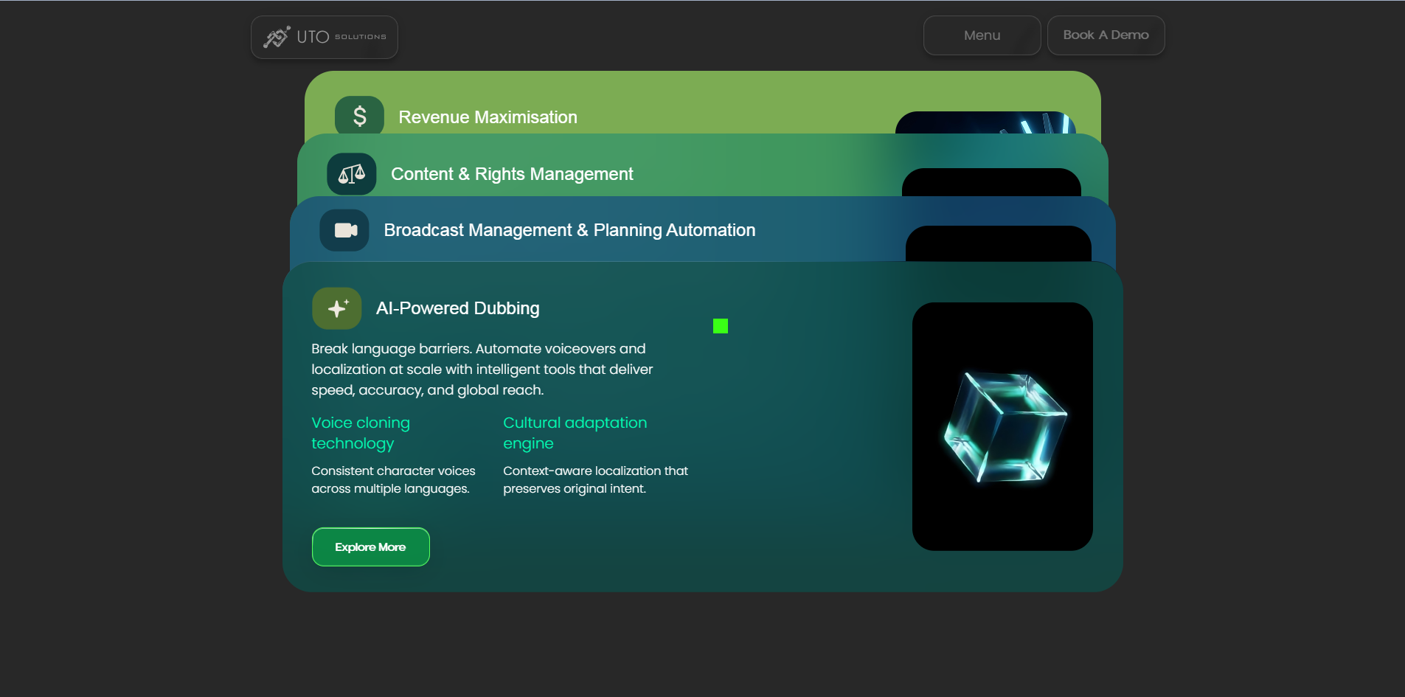Image resolution: width=1405 pixels, height=697 pixels.
Task: Click the sparkle icon beside AI-Powered Dubbing
Action: coord(337,308)
